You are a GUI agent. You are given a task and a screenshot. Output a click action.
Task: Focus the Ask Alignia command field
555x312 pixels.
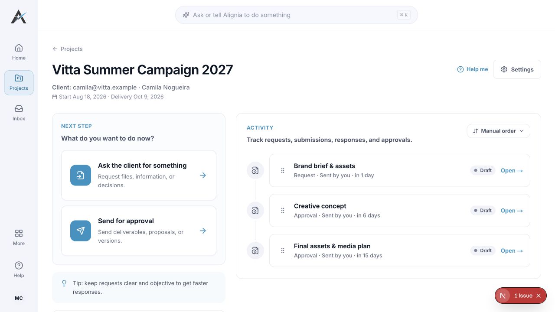[297, 15]
